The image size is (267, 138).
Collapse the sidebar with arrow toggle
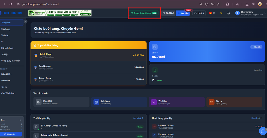(x=26, y=22)
